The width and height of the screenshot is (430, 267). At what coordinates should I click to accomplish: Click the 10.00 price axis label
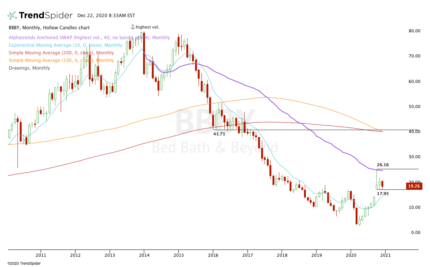[x=414, y=207]
